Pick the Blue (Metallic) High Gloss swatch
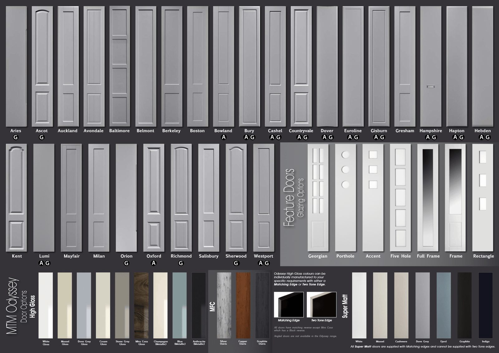This screenshot has height=353, width=499. 180,305
